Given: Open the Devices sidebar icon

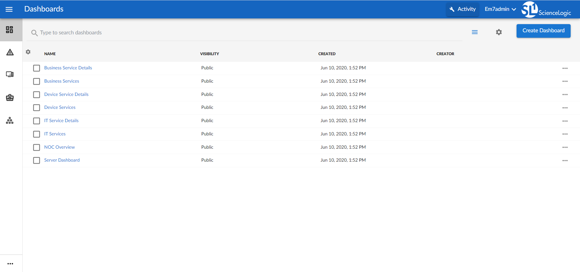Looking at the screenshot, I should 10,74.
